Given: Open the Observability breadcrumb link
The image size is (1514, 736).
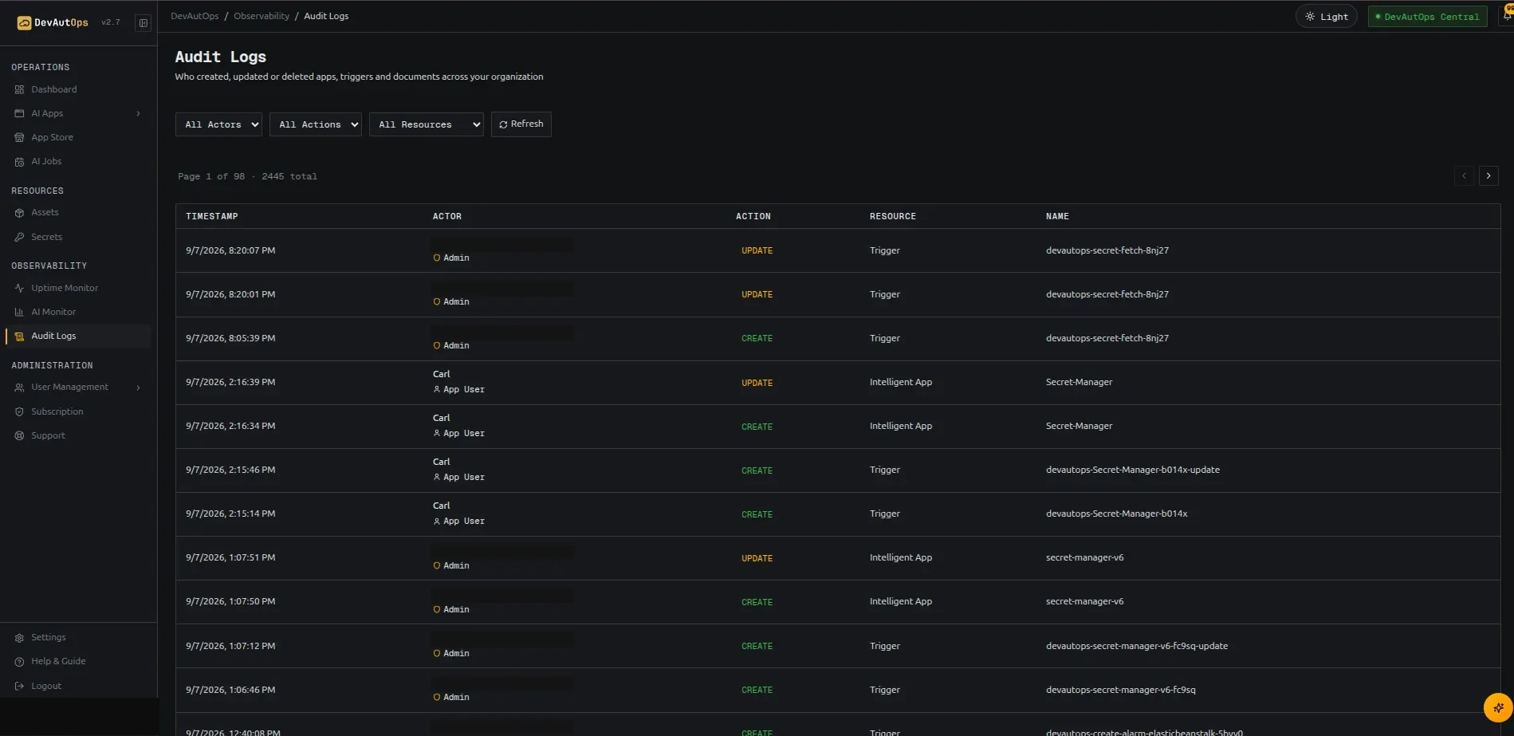Looking at the screenshot, I should [x=262, y=17].
